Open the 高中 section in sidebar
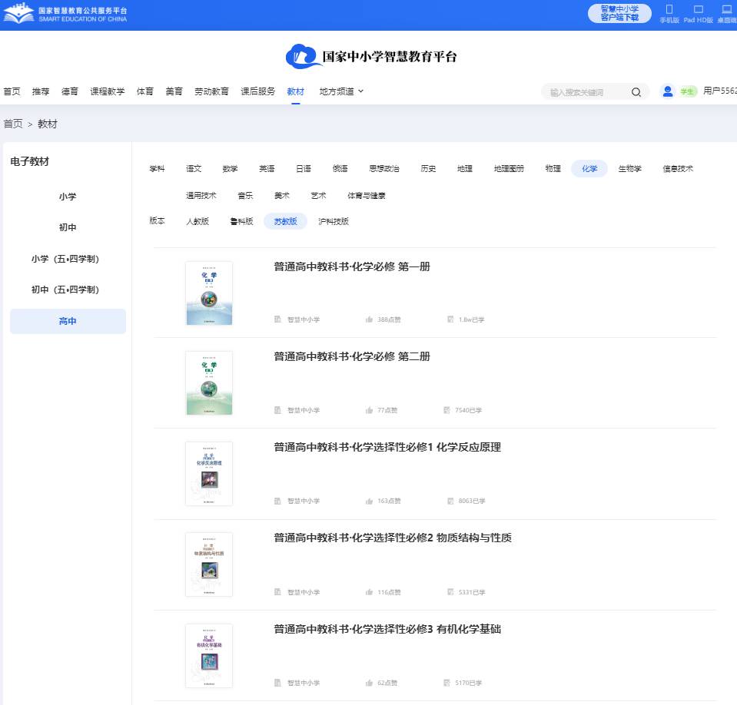The height and width of the screenshot is (705, 737). 68,320
